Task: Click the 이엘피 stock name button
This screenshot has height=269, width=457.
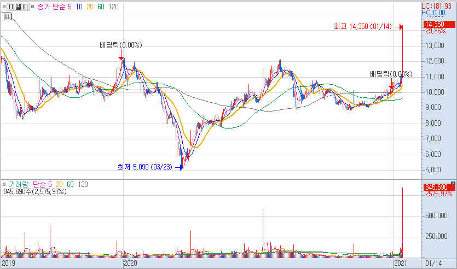Action: 18,7
